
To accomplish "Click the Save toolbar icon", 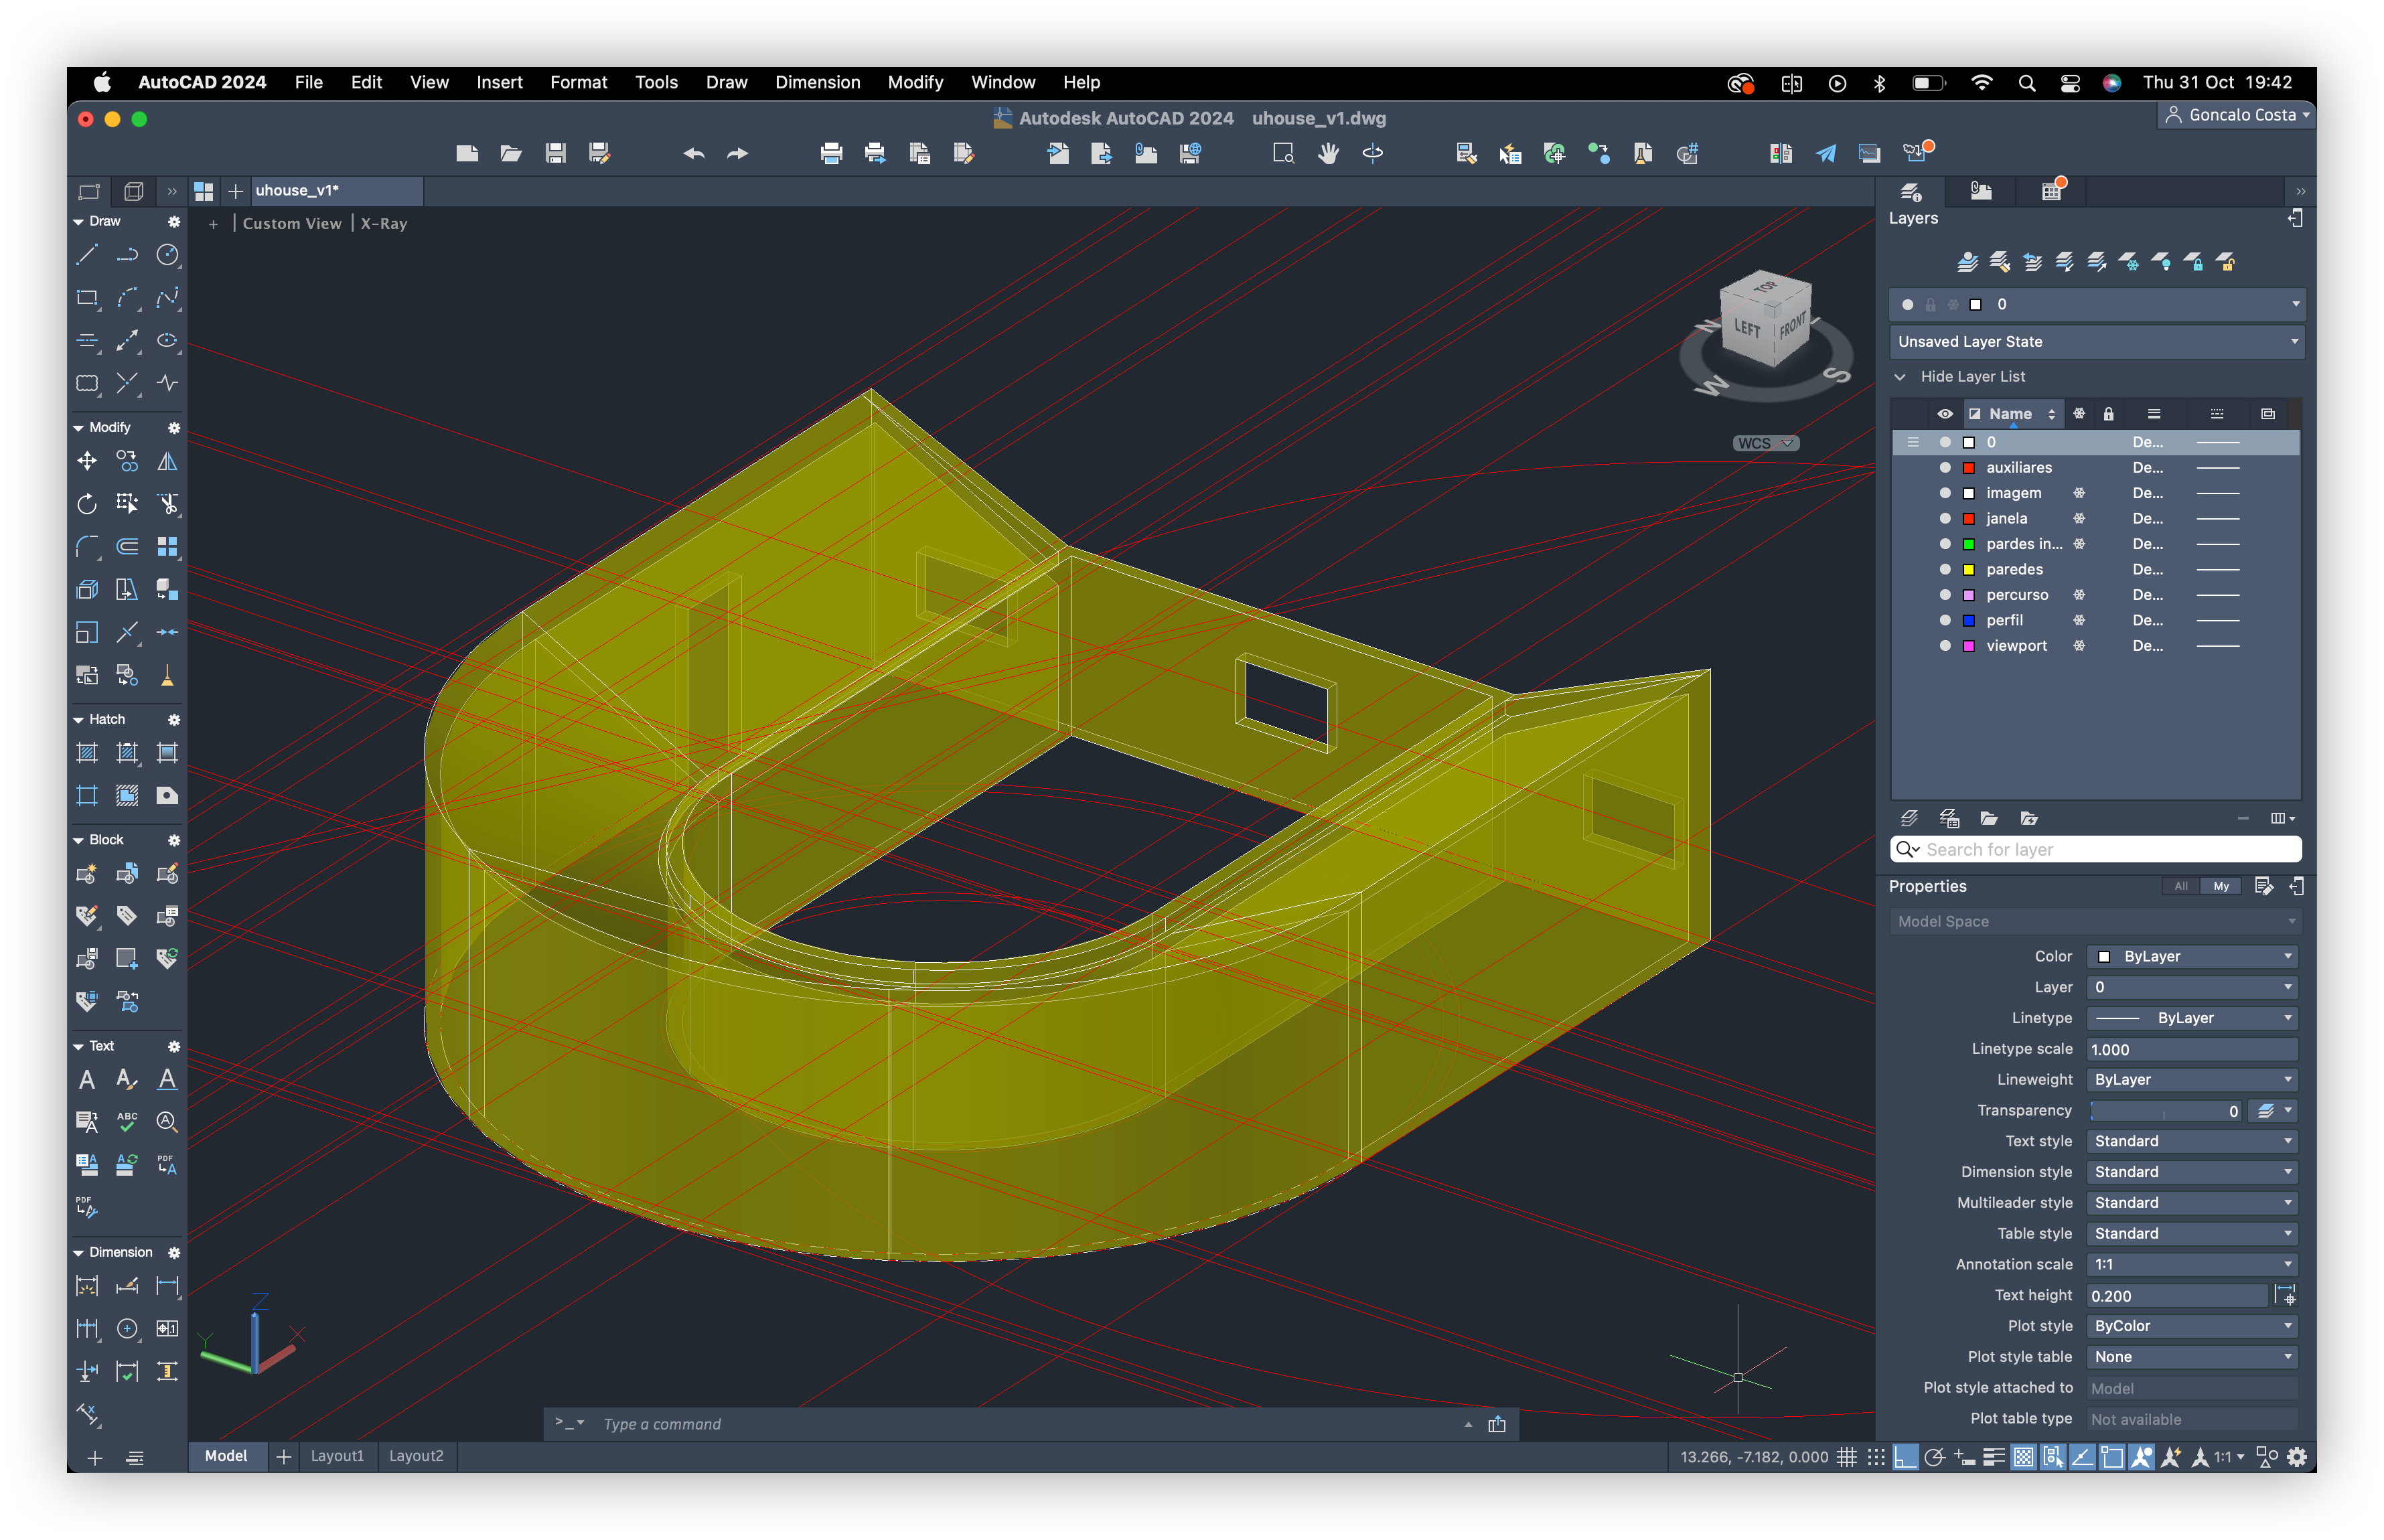I will point(555,153).
